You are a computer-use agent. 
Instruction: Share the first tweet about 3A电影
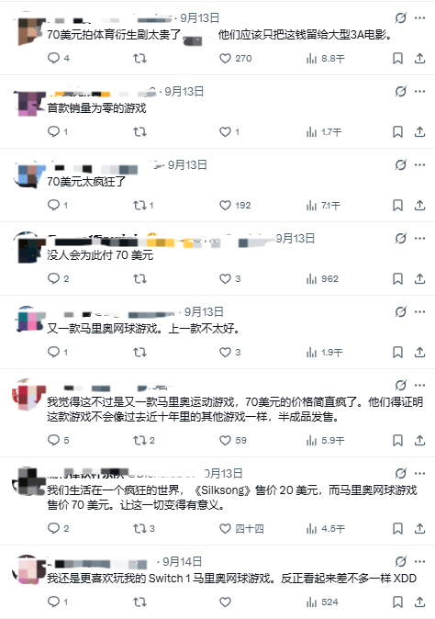[x=419, y=59]
